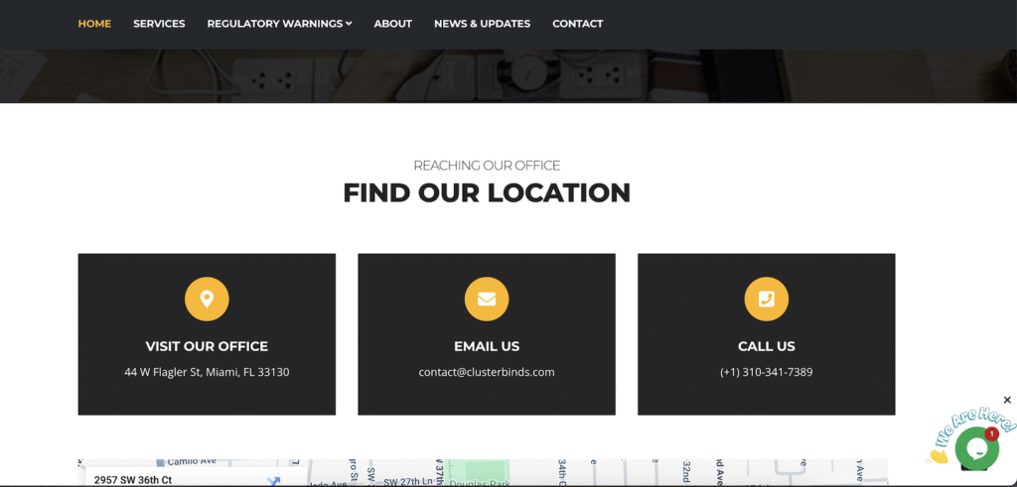Dismiss the 'We Are Here' chat popup
The image size is (1017, 487).
click(x=1007, y=400)
